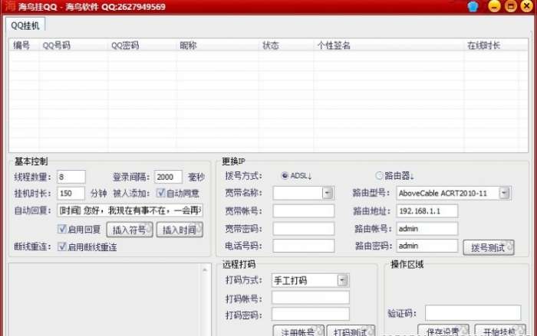
Task: Open the 宽带名称 dropdown
Action: coord(328,193)
